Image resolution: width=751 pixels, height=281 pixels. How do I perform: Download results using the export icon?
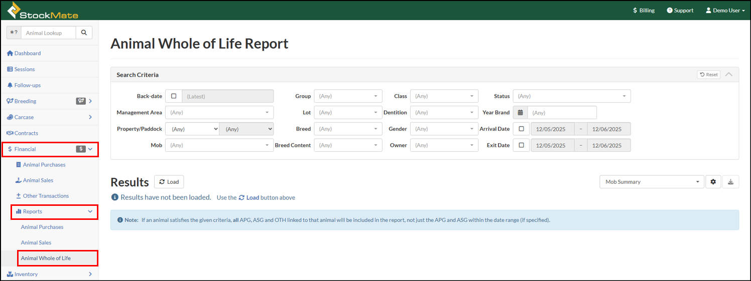tap(730, 182)
